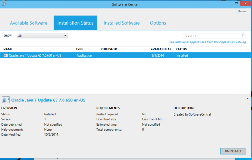Image resolution: width=252 pixels, height=160 pixels.
Task: Click the magnifier icon in search box
Action: (243, 36)
